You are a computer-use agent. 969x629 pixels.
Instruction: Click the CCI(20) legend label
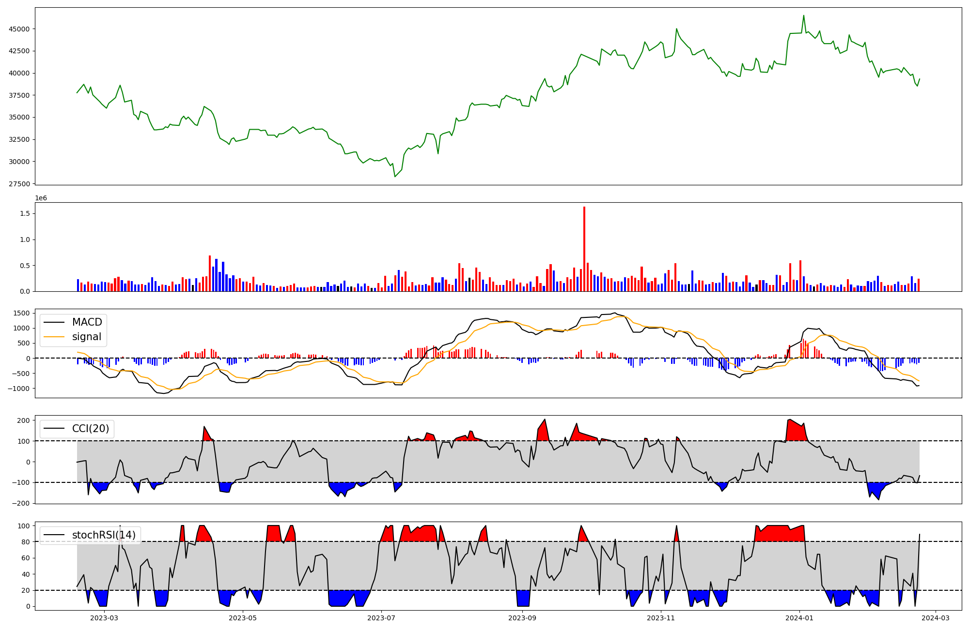pyautogui.click(x=91, y=429)
